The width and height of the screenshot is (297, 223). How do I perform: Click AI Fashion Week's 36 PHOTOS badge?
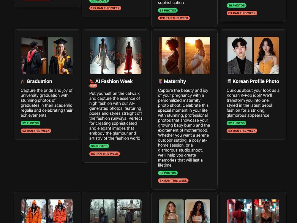(x=99, y=146)
